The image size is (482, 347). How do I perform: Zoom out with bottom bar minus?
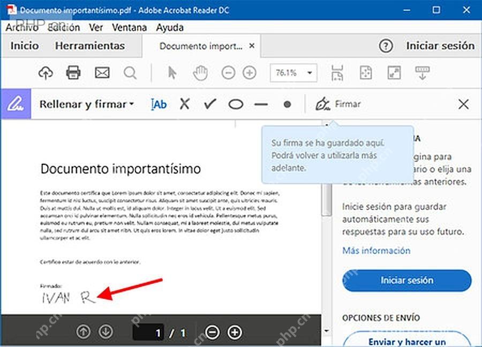[212, 332]
